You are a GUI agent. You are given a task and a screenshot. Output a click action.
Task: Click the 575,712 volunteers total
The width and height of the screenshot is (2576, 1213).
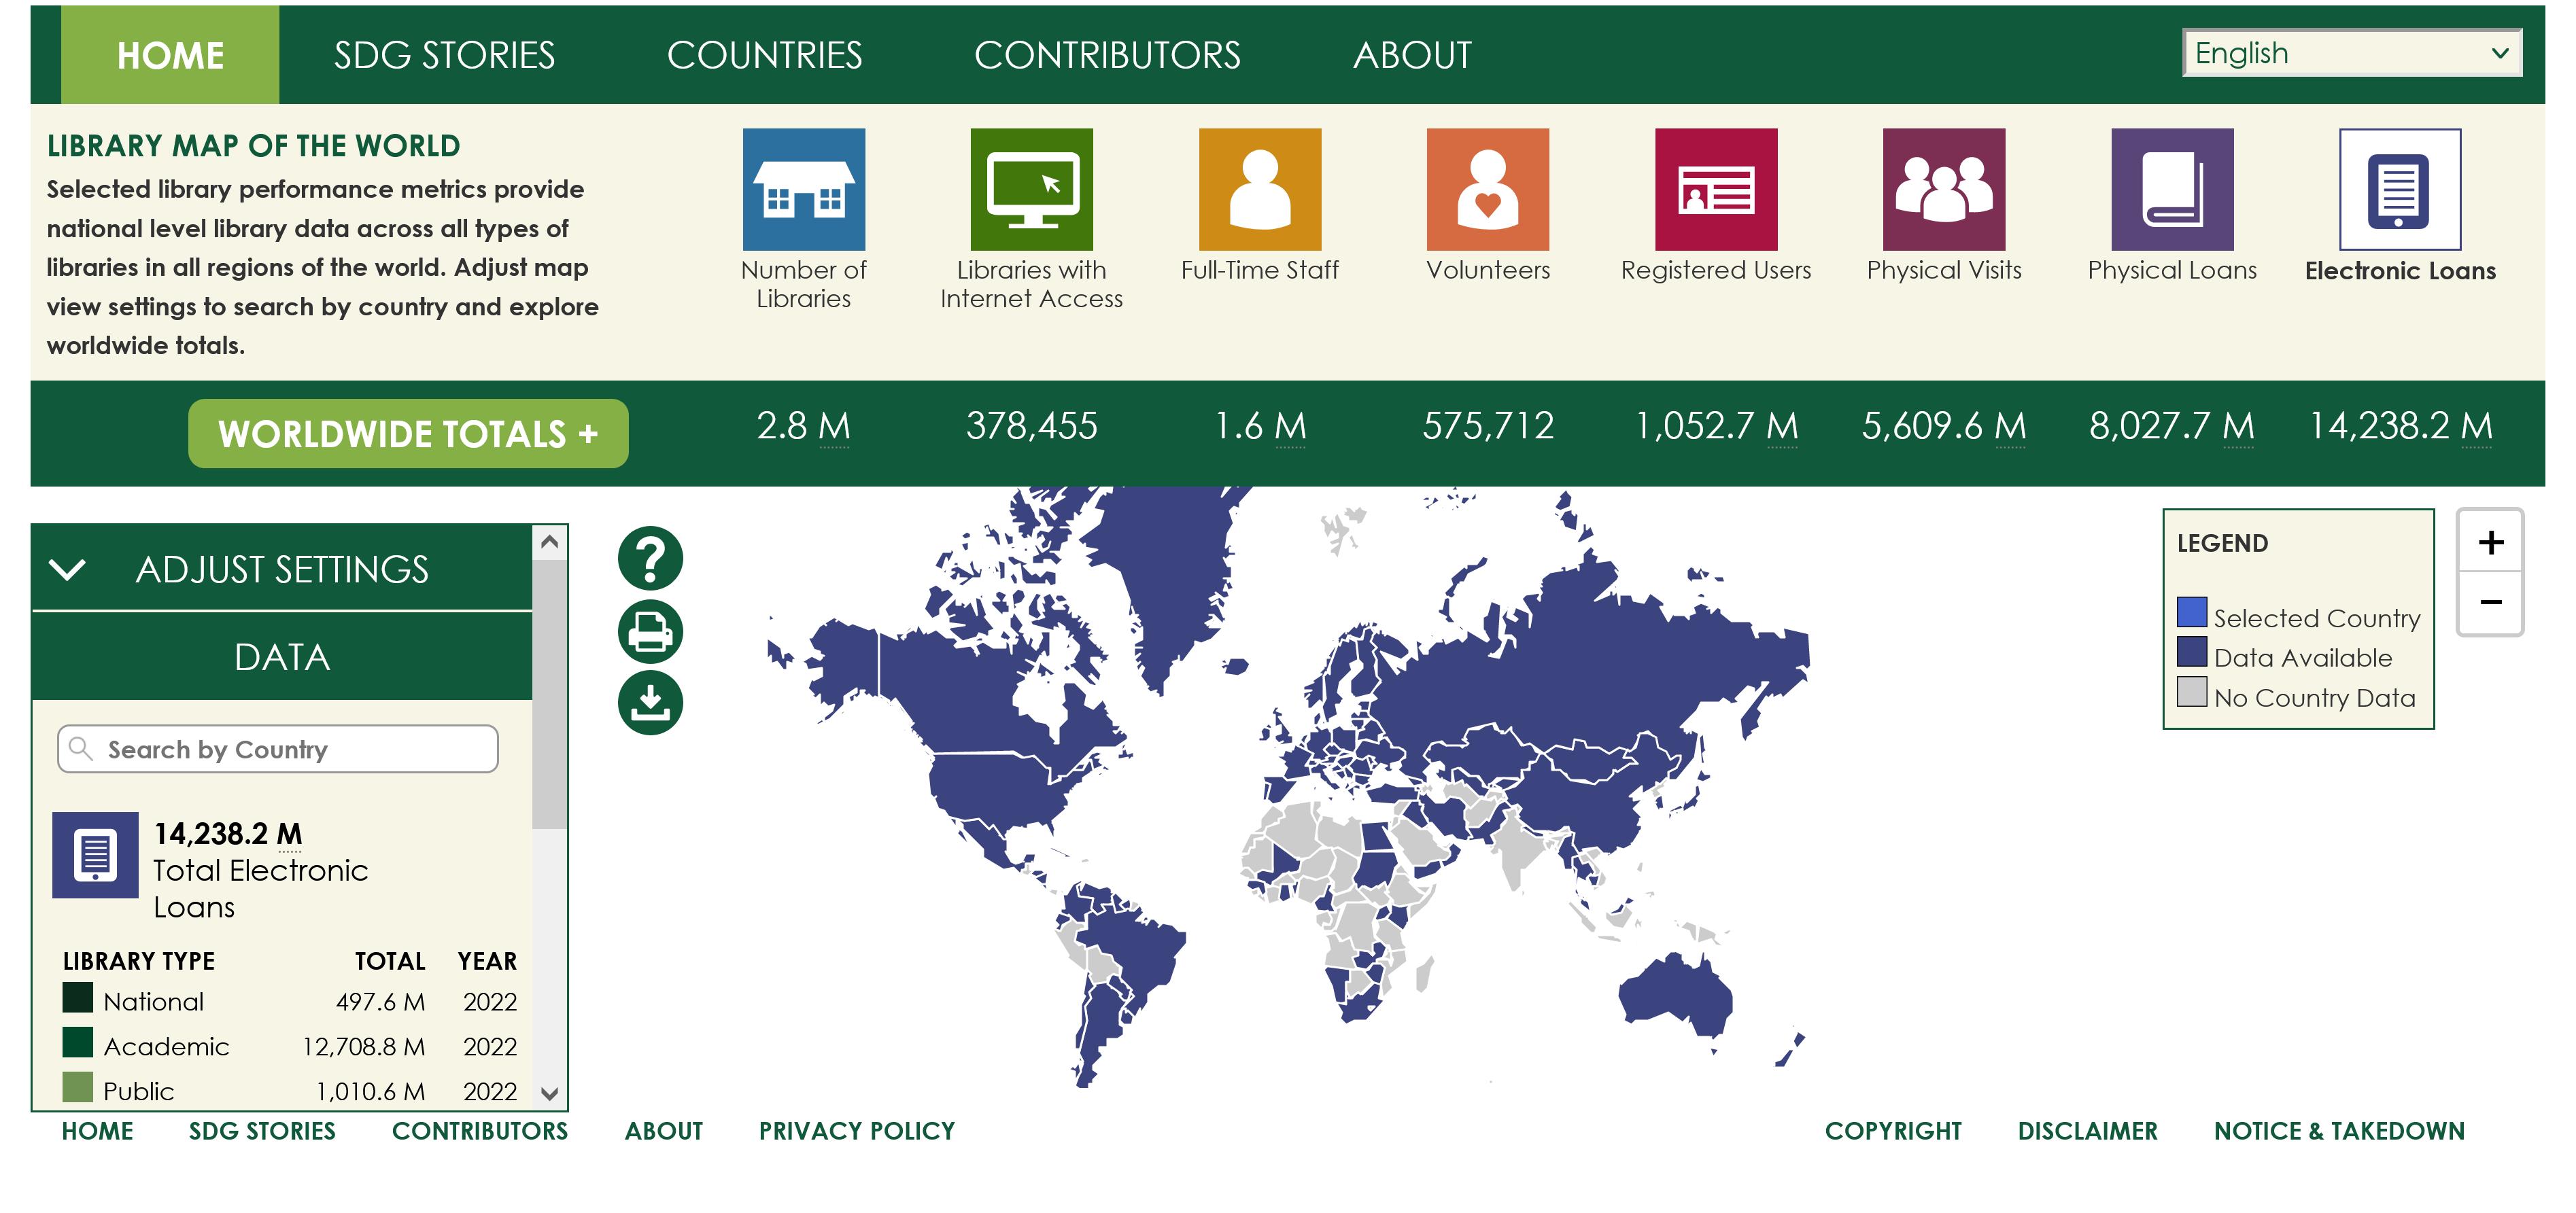1488,427
